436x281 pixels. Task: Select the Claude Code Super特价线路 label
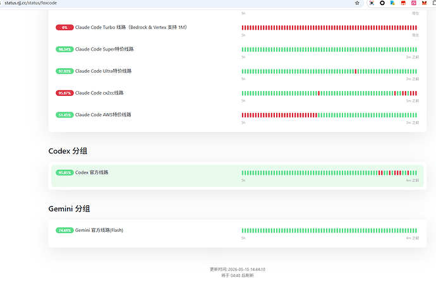pyautogui.click(x=104, y=49)
